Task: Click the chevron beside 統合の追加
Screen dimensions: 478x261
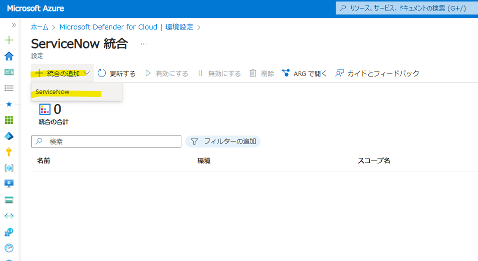Action: [x=87, y=73]
